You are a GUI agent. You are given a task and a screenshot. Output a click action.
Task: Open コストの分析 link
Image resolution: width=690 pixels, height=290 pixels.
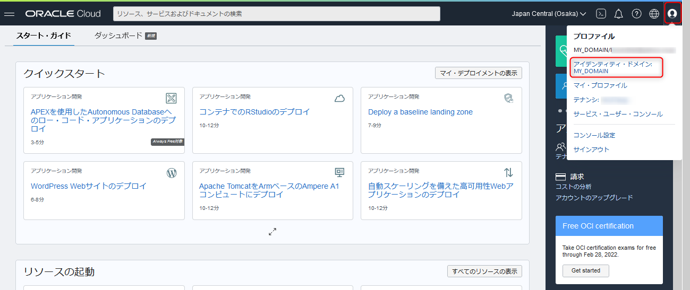click(x=573, y=187)
